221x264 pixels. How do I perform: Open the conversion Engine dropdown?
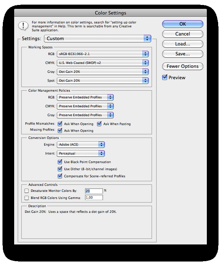pos(81,145)
